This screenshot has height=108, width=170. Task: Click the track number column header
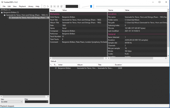click(x=55, y=65)
